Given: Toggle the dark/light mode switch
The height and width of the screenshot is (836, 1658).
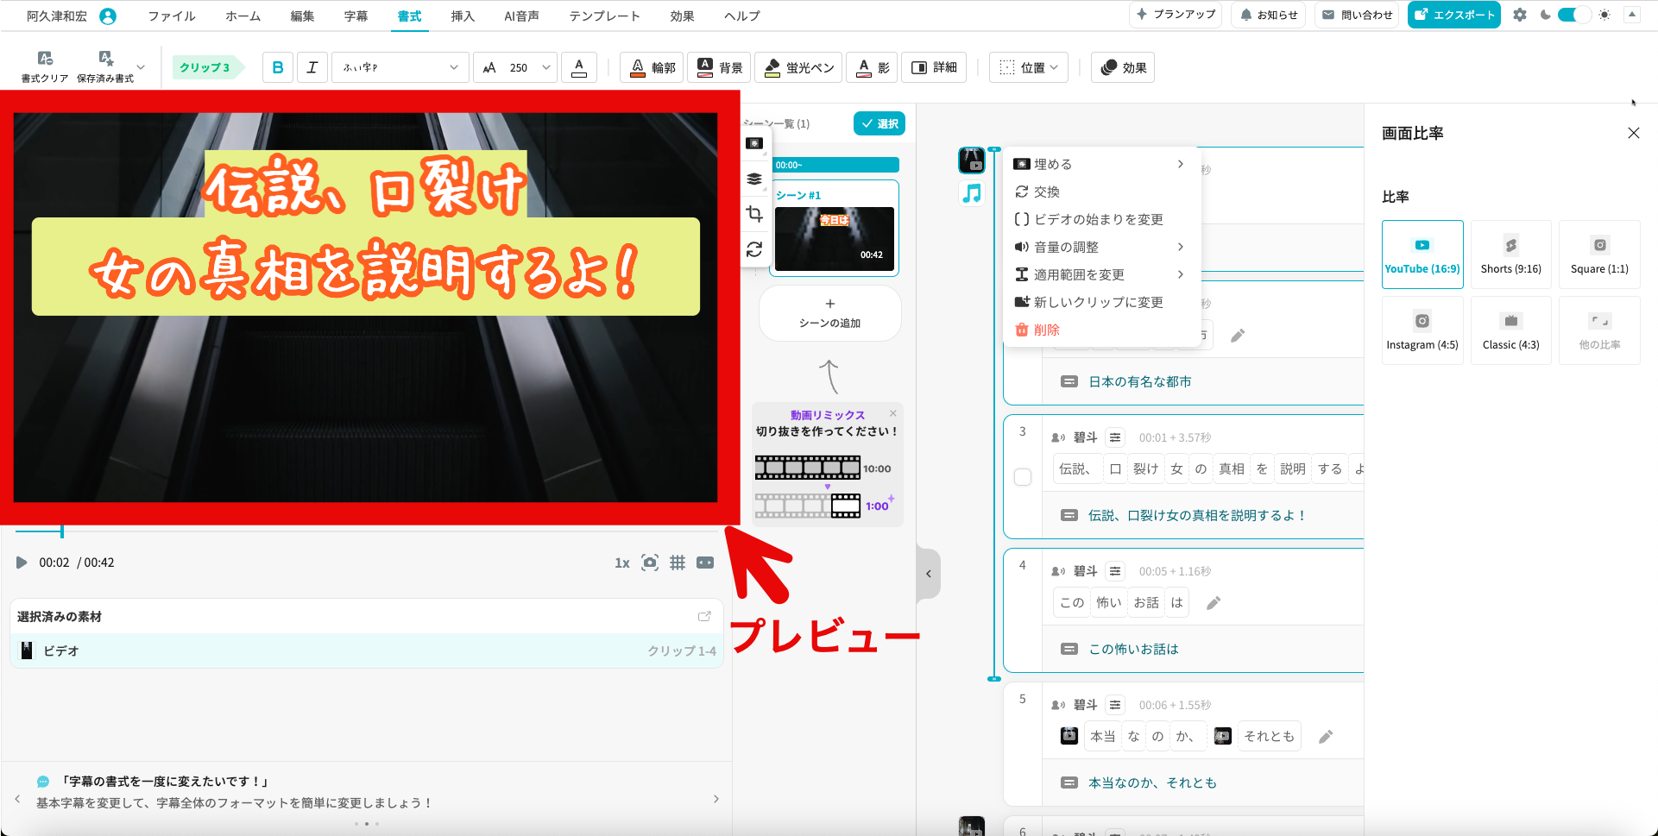Looking at the screenshot, I should coord(1574,15).
